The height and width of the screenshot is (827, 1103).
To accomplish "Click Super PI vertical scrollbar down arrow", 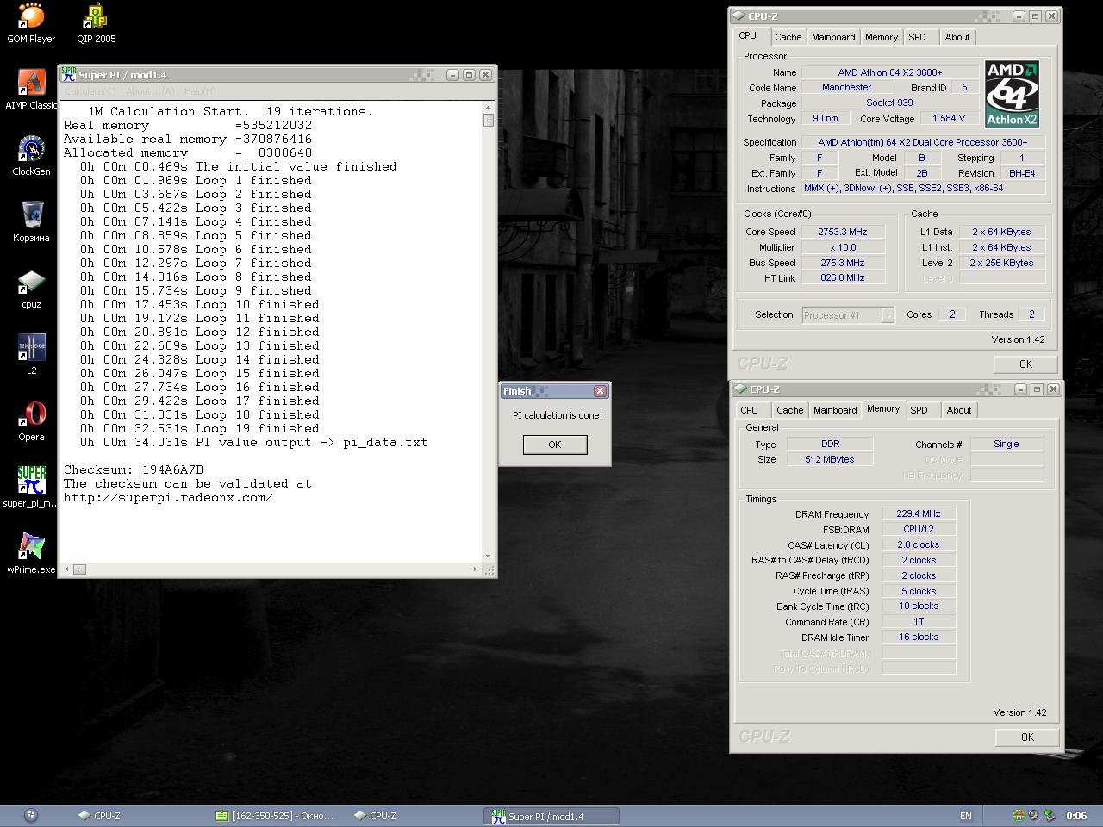I will pyautogui.click(x=489, y=557).
